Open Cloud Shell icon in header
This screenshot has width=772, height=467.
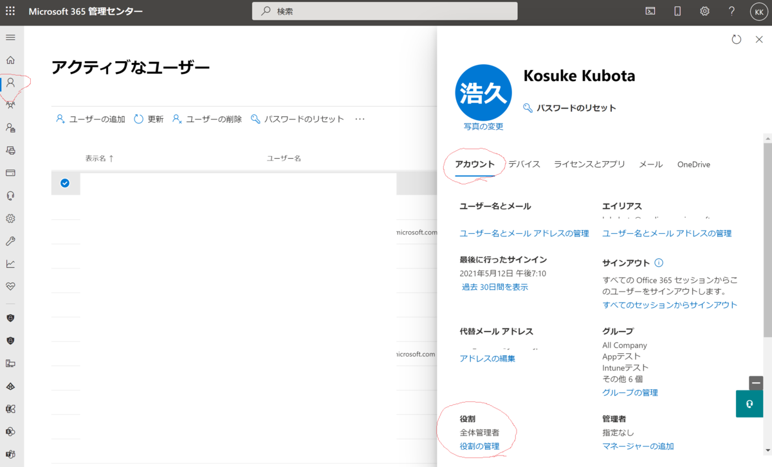click(650, 11)
